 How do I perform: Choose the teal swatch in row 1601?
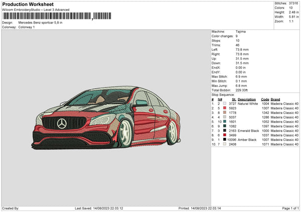click(225, 121)
